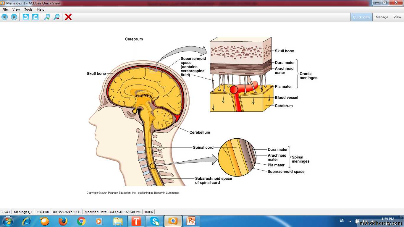Open Skype from the taskbar
The image size is (404, 227).
(154, 221)
